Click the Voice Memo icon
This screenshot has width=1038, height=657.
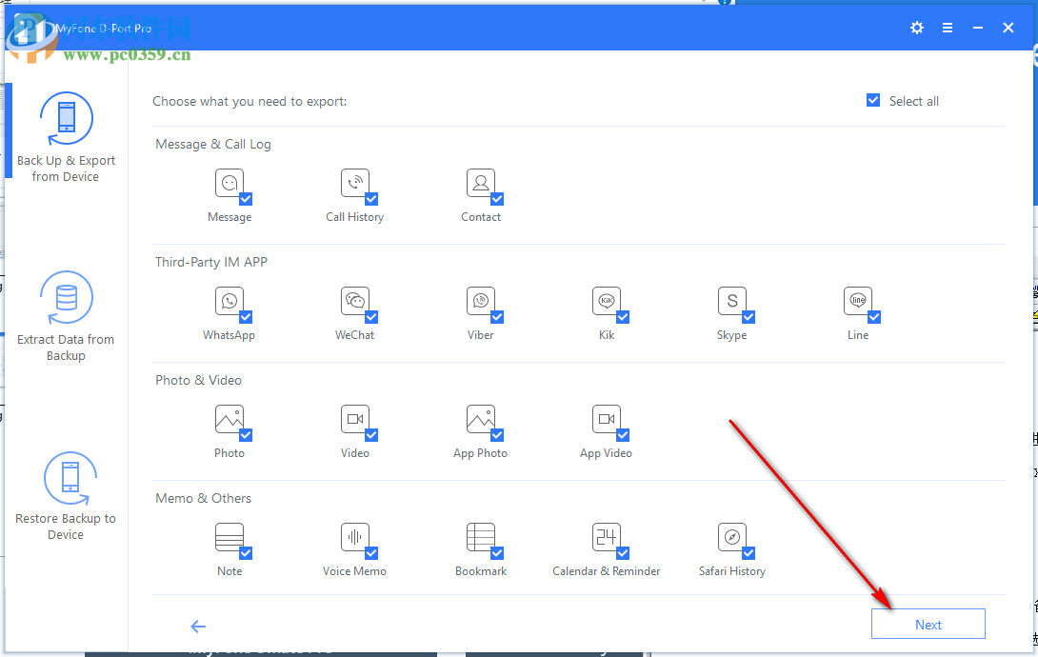[354, 537]
